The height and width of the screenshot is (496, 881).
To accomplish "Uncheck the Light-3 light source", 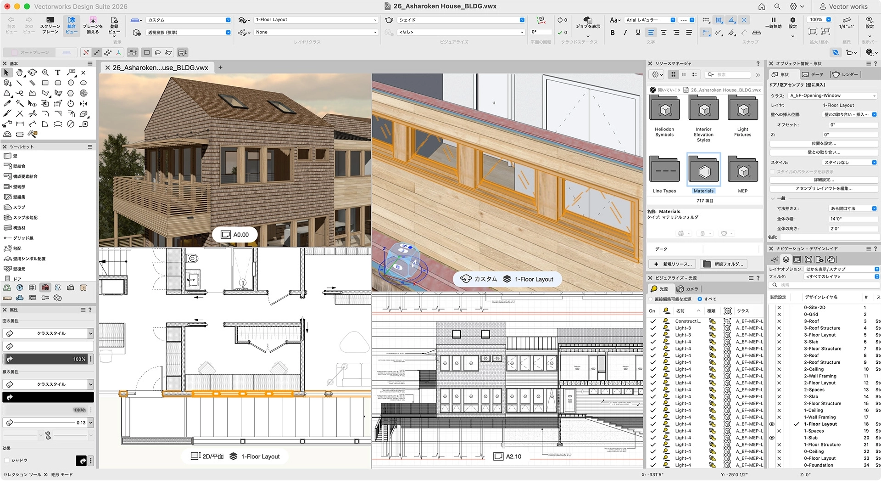I will pyautogui.click(x=653, y=328).
